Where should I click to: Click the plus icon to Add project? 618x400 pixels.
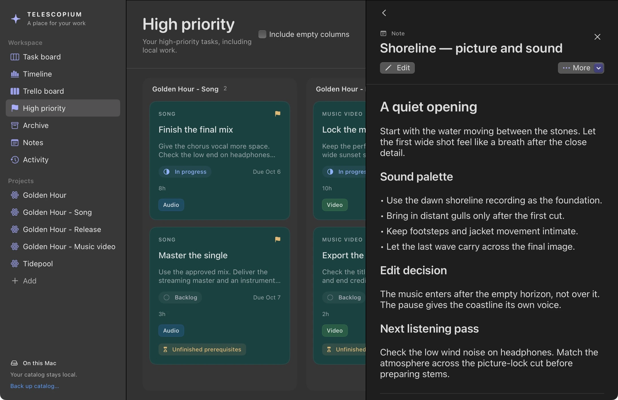tap(15, 281)
